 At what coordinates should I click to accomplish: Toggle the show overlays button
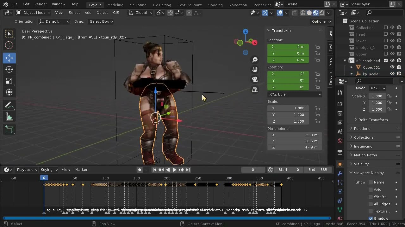coord(280,13)
